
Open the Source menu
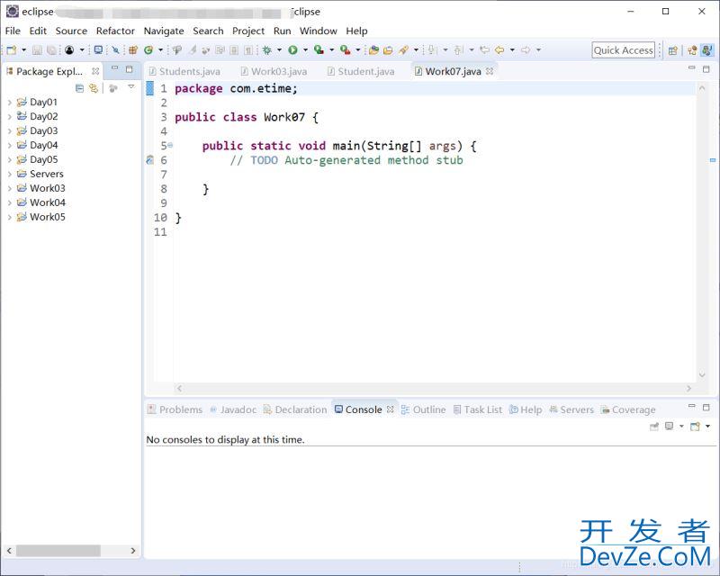[71, 31]
